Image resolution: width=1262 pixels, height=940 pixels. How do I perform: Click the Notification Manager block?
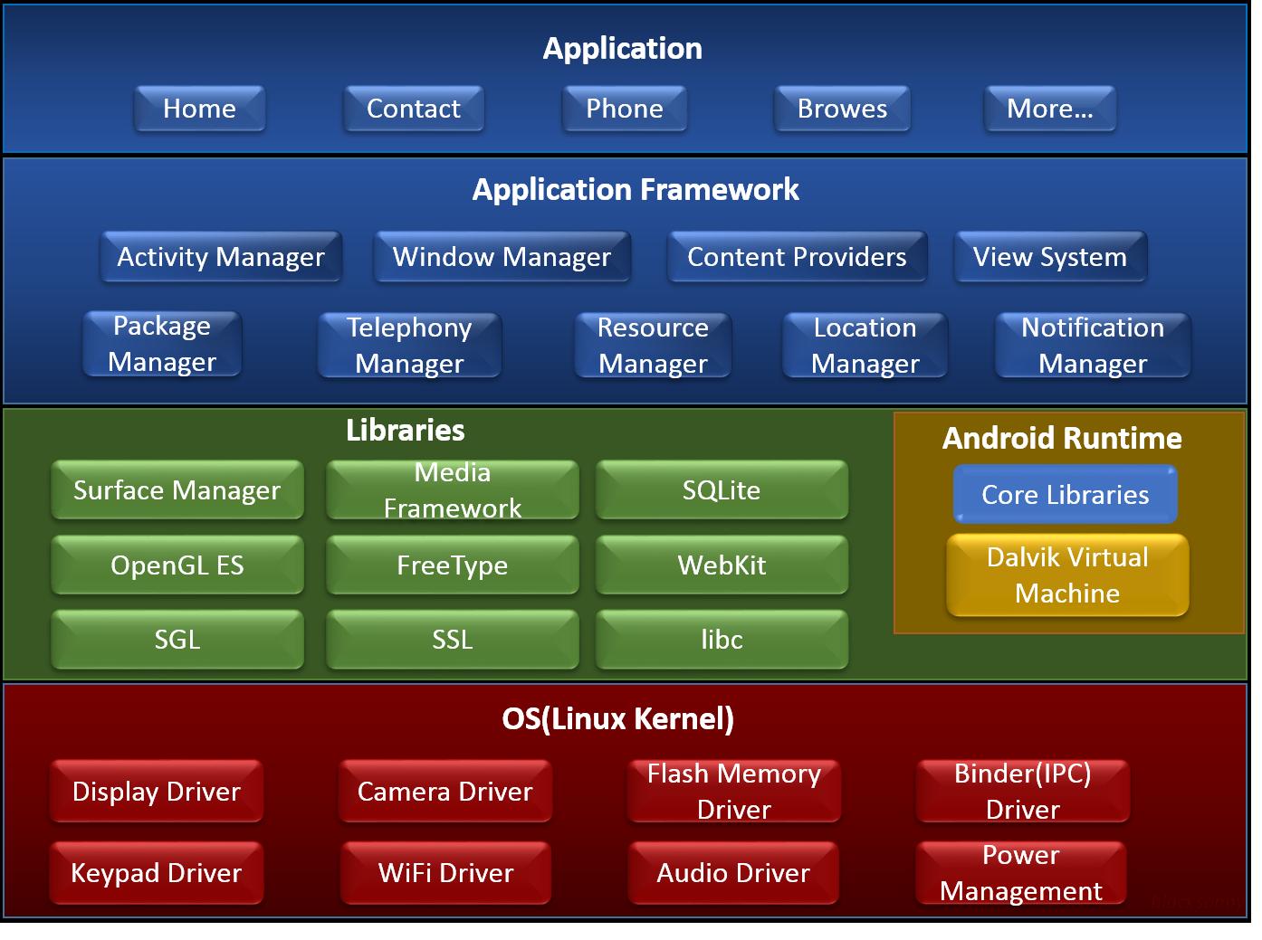pos(1091,345)
